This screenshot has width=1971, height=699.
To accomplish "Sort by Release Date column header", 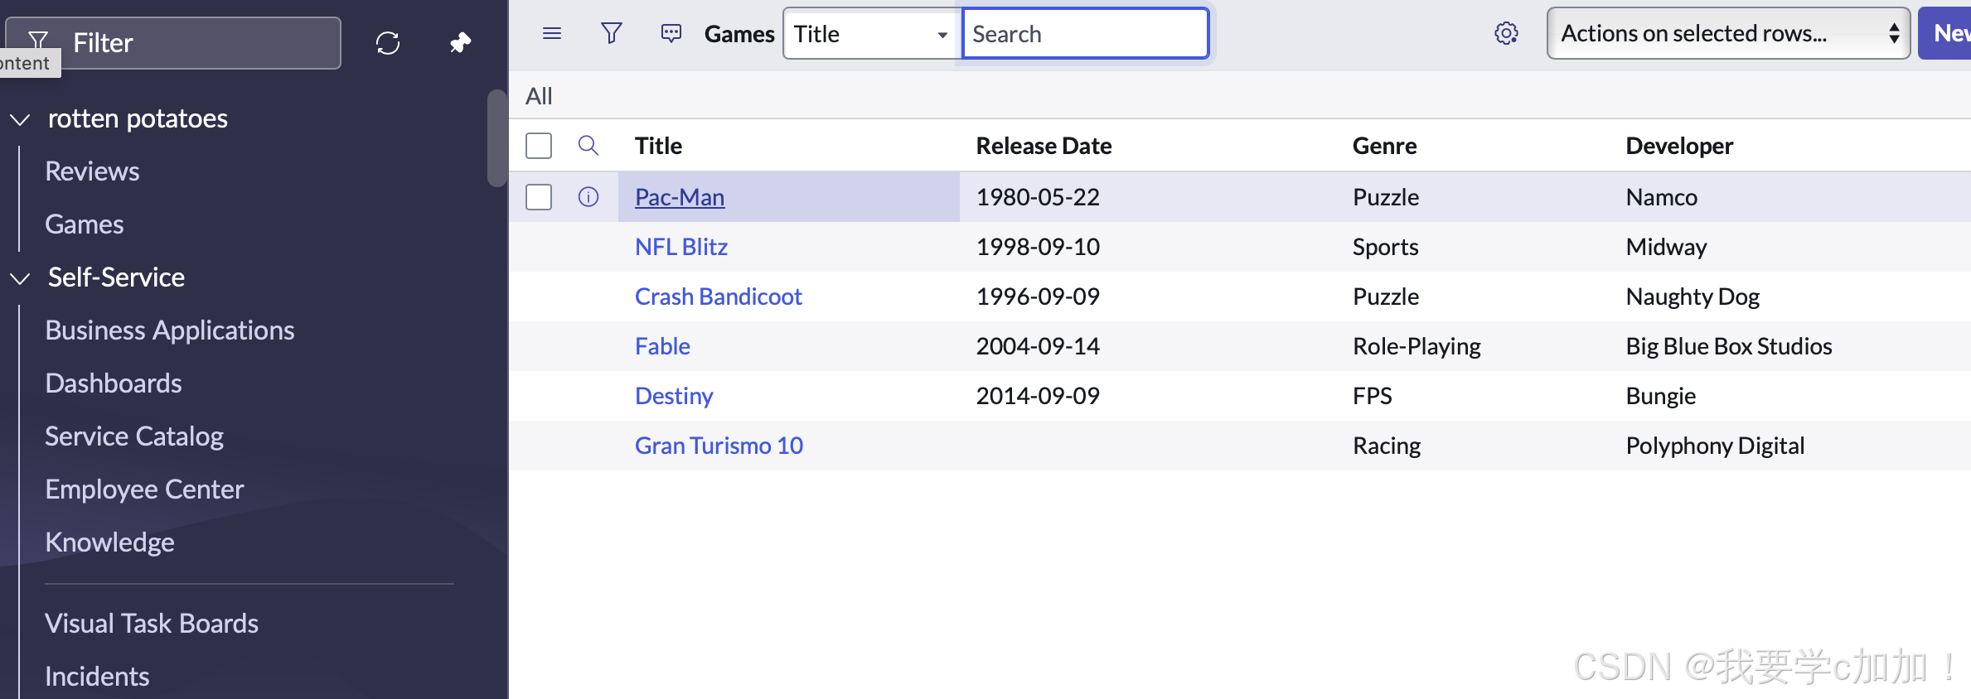I will pyautogui.click(x=1044, y=146).
